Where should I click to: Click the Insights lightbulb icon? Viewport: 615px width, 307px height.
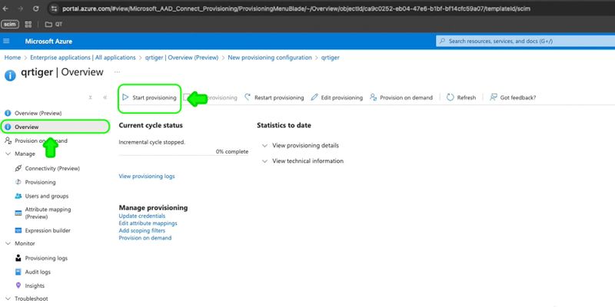pyautogui.click(x=18, y=286)
